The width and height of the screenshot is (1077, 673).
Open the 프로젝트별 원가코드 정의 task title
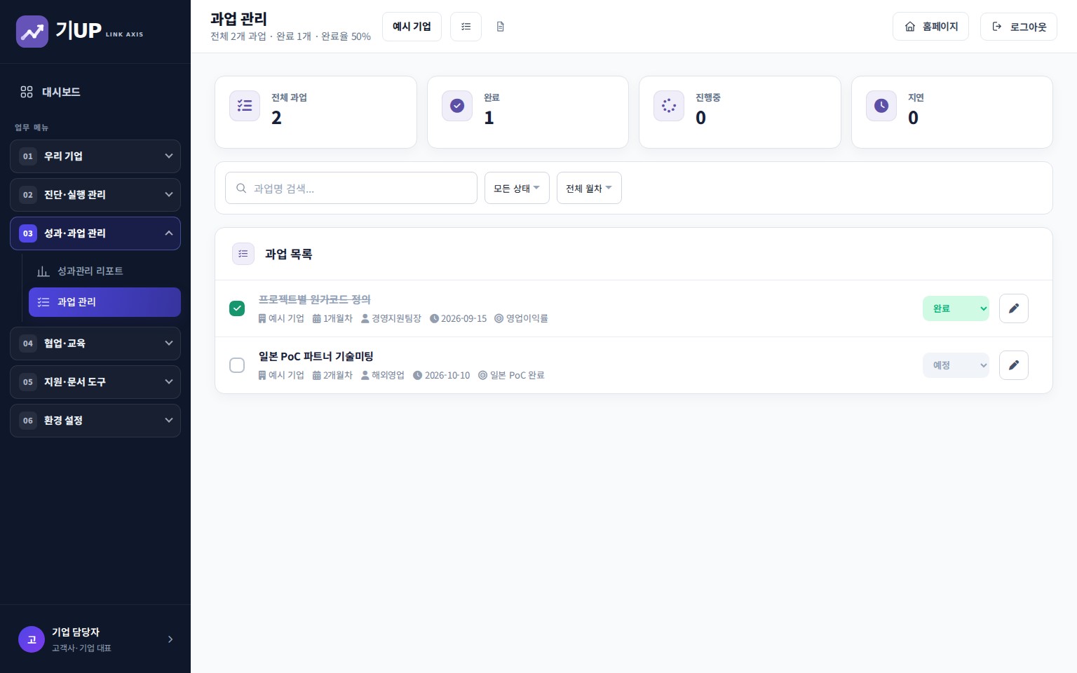tap(315, 299)
